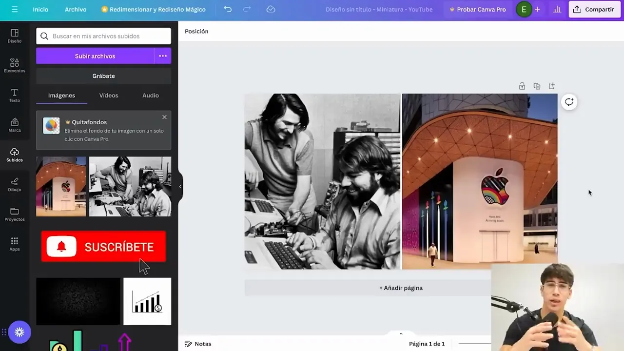Click the Compartir share button

(x=594, y=9)
